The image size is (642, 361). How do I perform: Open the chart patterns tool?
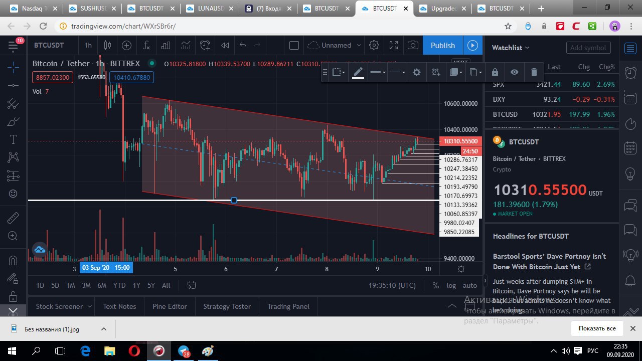(13, 157)
